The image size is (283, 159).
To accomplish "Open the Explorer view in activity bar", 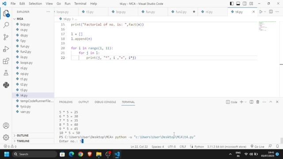I will pyautogui.click(x=6, y=13).
